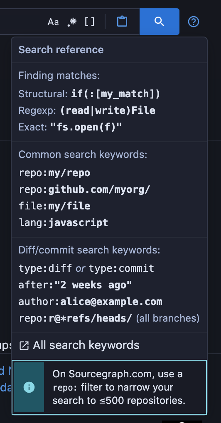Insert after:"2 weeks ago" keyword
The image size is (221, 423).
tap(75, 285)
